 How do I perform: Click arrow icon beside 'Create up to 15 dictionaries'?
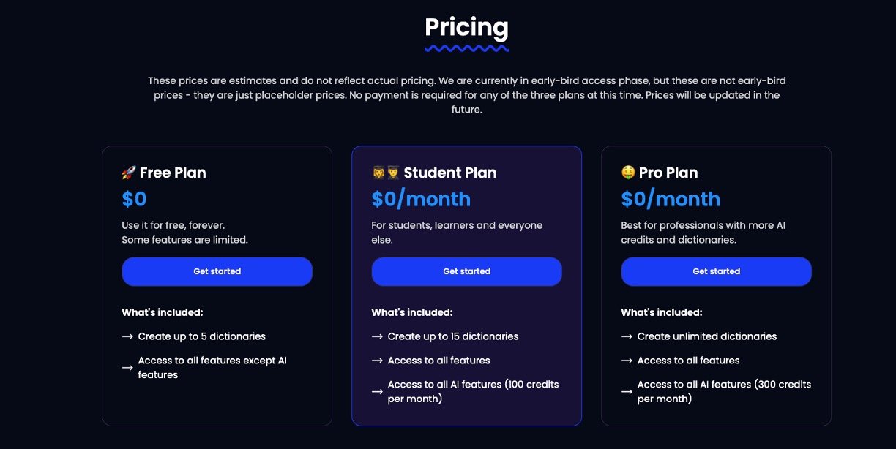tap(377, 337)
